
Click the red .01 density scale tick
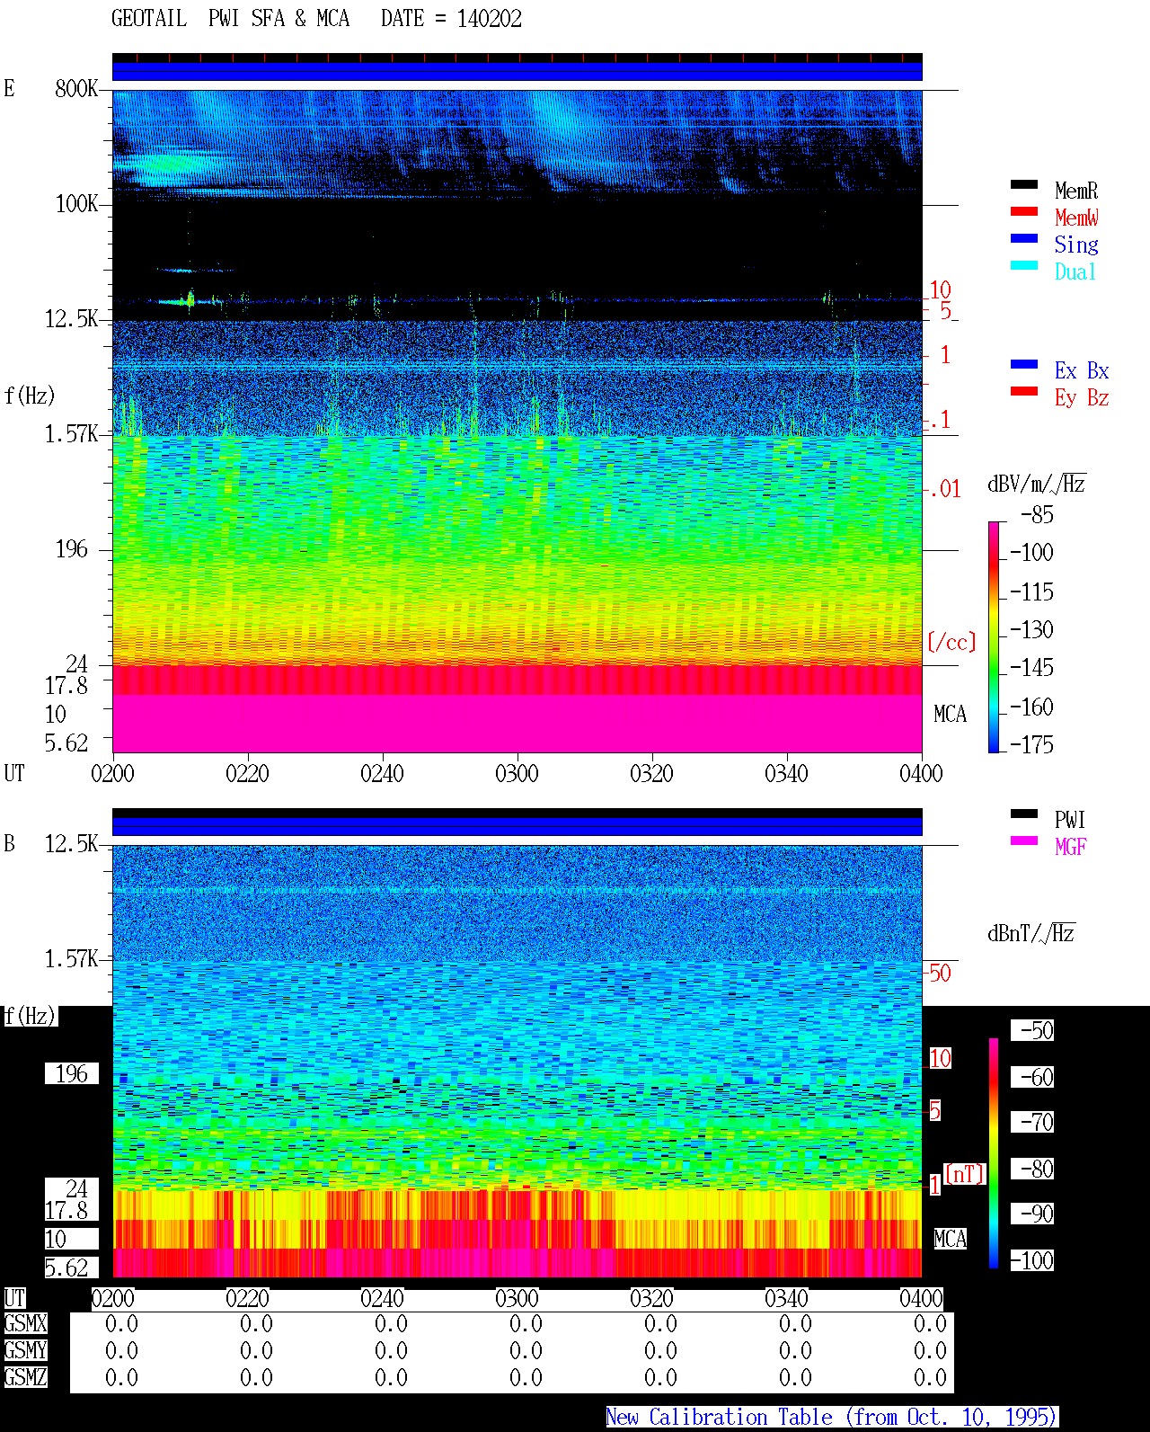(x=944, y=490)
